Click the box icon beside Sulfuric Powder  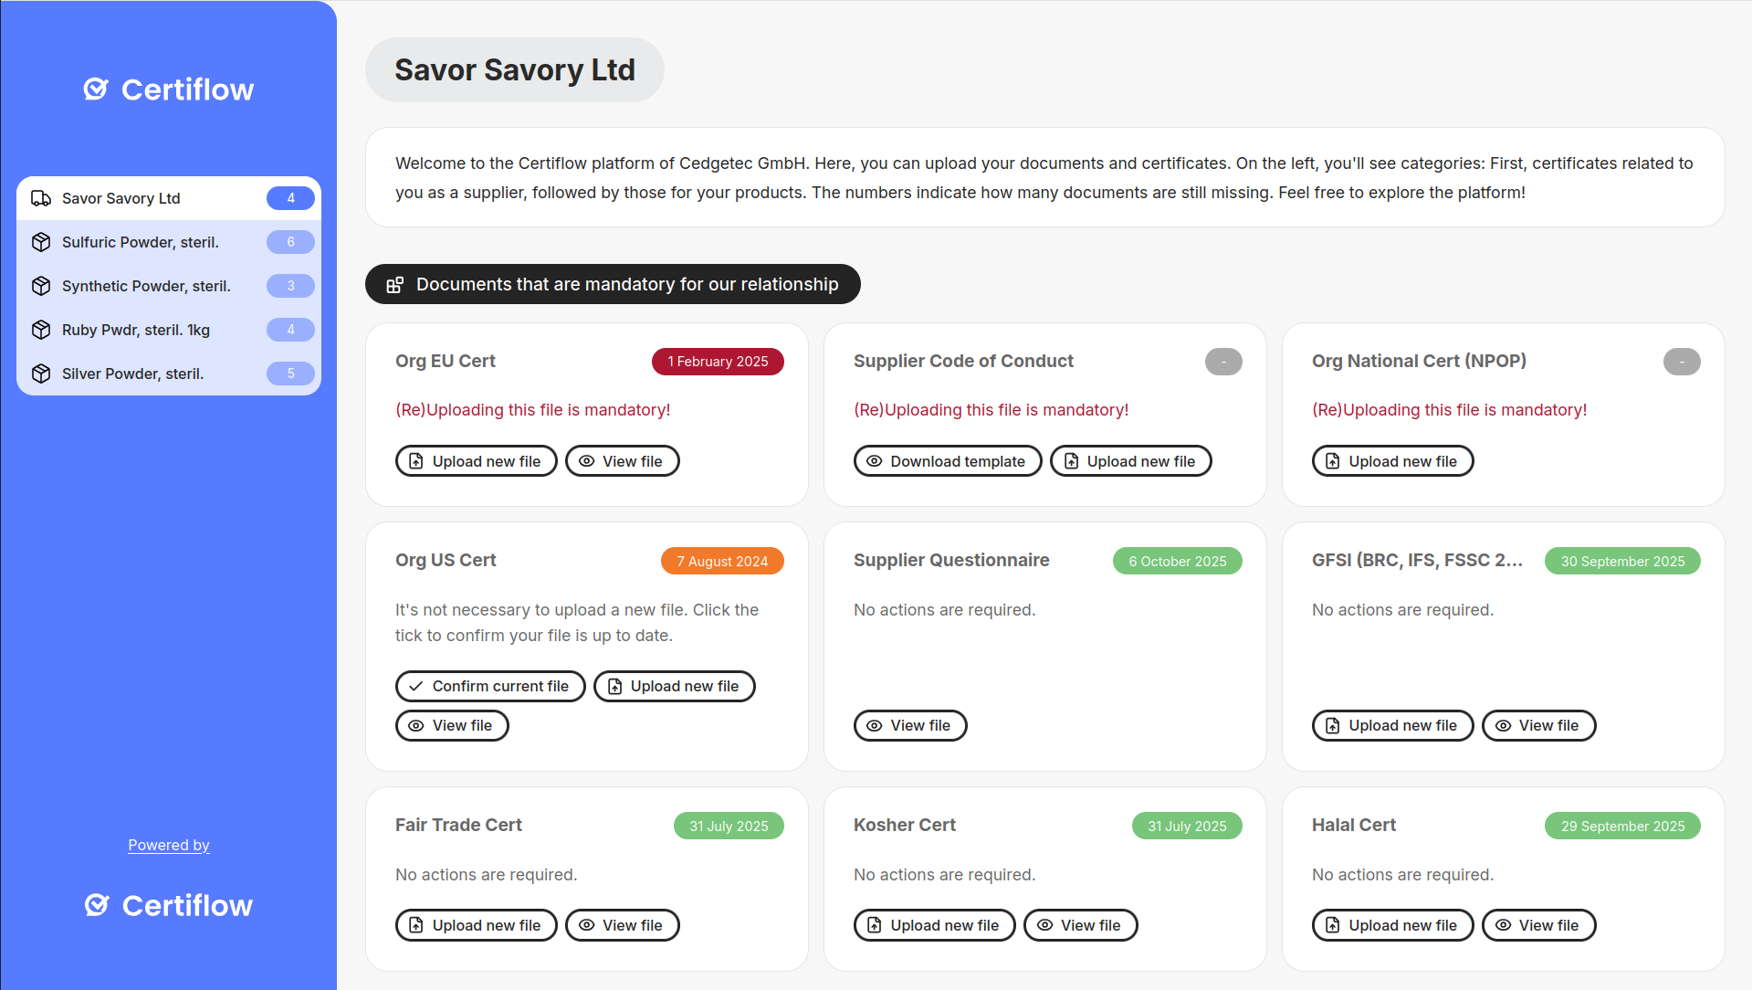tap(41, 242)
